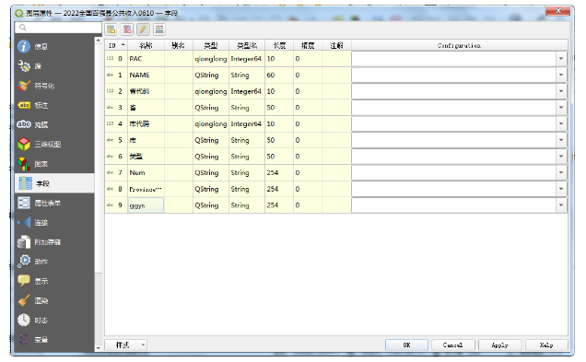The height and width of the screenshot is (362, 586).
Task: Open the 三维视图 (3D View) sidebar page
Action: 54,145
